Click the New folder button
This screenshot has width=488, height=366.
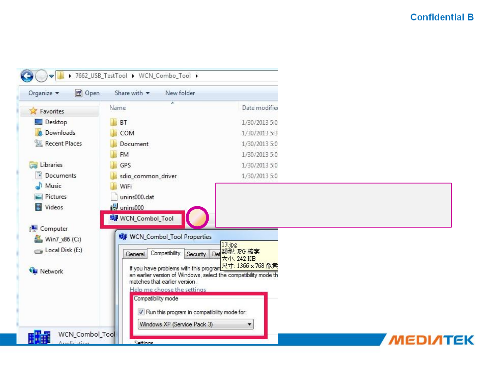click(x=180, y=93)
